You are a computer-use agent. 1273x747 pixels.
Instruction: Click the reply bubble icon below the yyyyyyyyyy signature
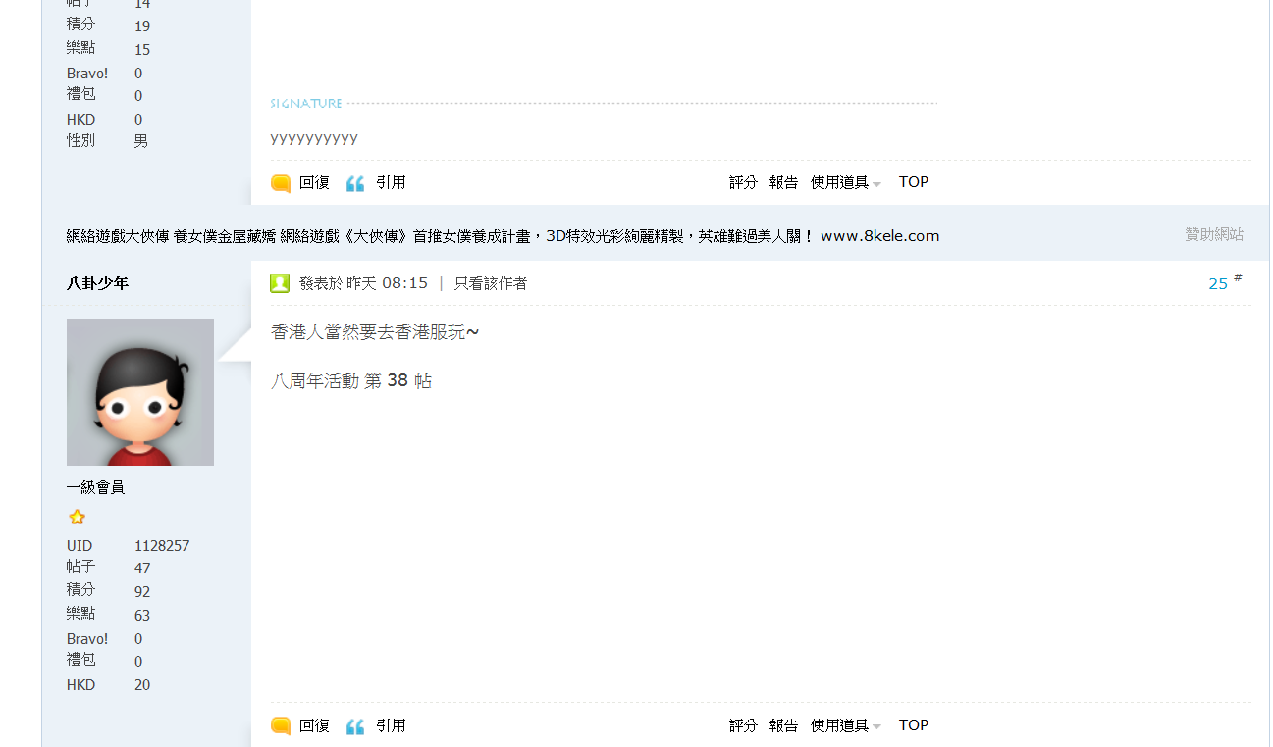(281, 183)
